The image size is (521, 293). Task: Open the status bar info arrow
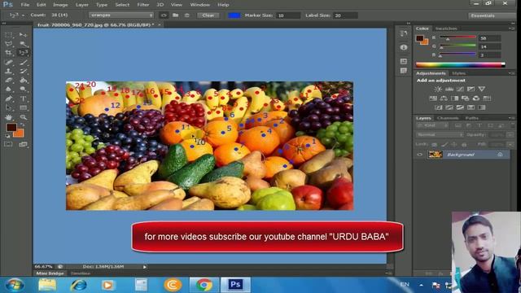[145, 267]
